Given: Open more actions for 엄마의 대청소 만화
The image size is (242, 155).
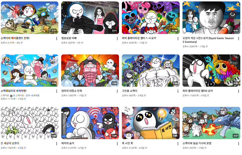Looking at the screenshot, I should point(117,91).
